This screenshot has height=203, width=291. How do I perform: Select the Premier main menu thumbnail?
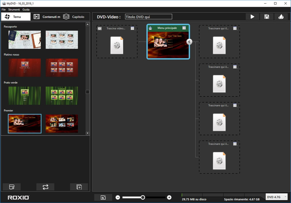coord(25,124)
